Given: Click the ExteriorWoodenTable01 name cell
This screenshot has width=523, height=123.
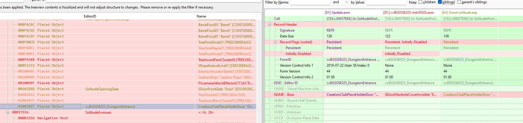Looking at the screenshot, I should point(225,72).
